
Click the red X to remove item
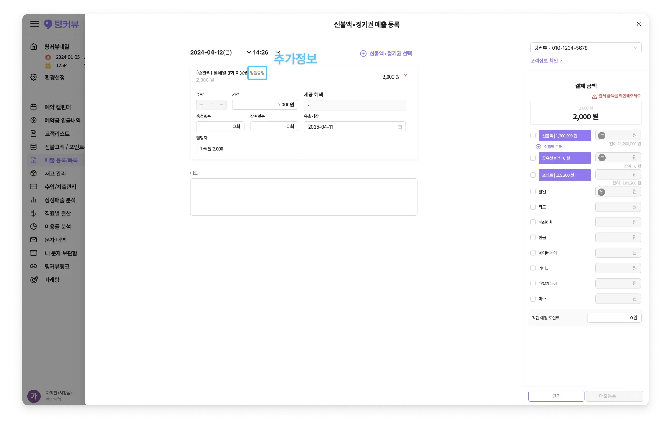point(405,76)
